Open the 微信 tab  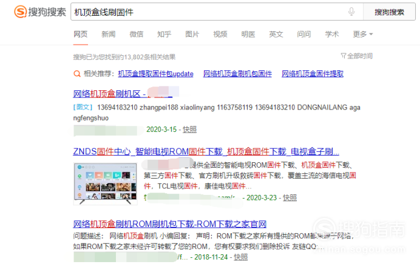(137, 34)
